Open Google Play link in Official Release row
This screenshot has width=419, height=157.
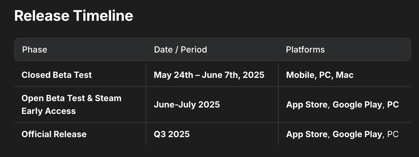(357, 134)
